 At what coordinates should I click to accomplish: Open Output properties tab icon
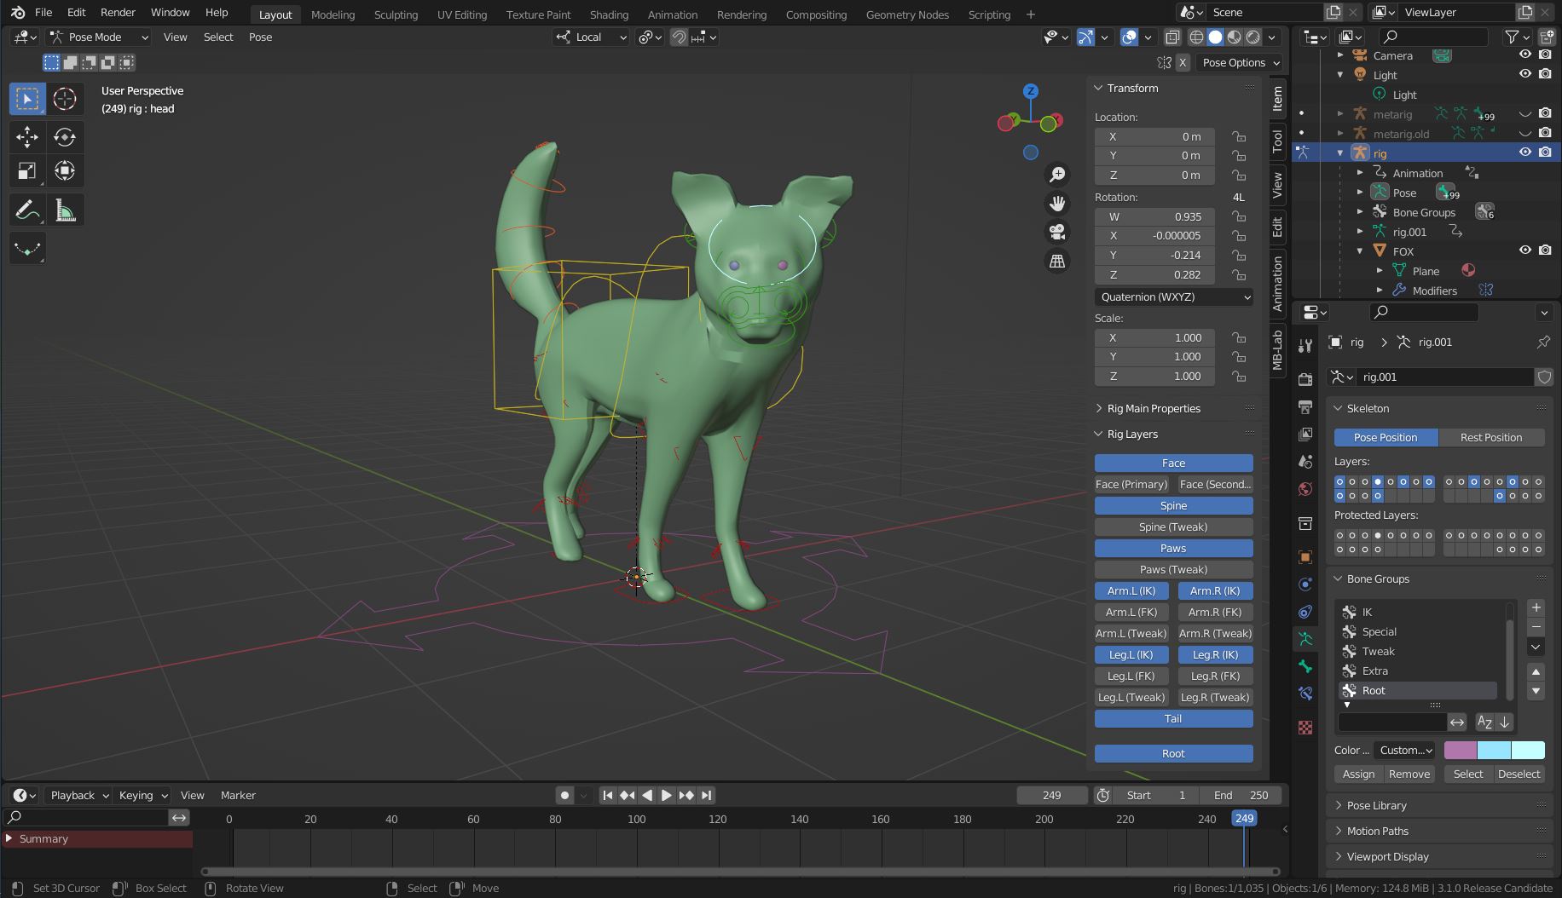tap(1305, 406)
